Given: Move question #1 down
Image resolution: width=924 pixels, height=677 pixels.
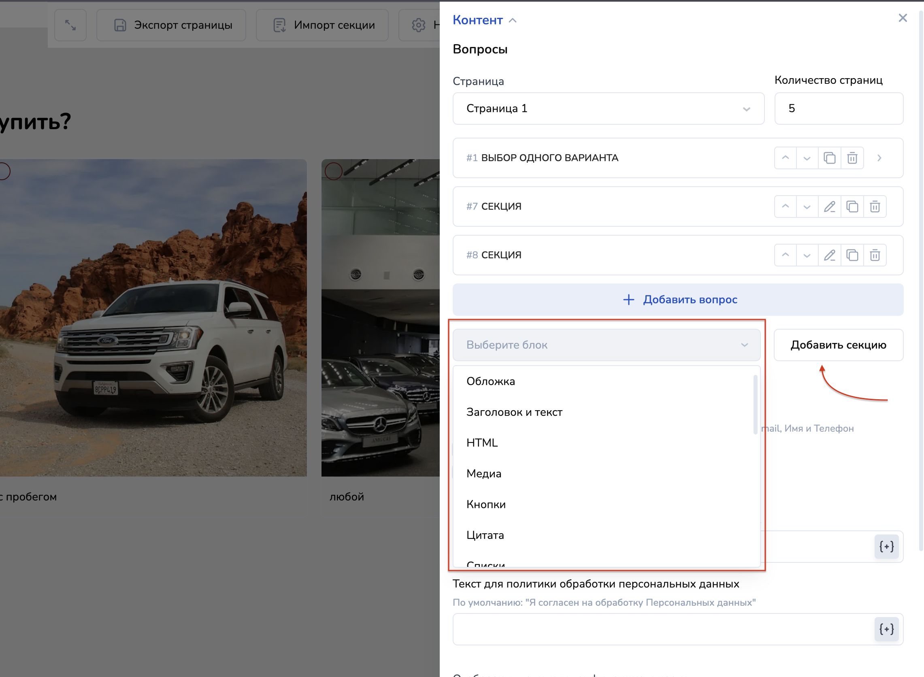Looking at the screenshot, I should click(807, 158).
